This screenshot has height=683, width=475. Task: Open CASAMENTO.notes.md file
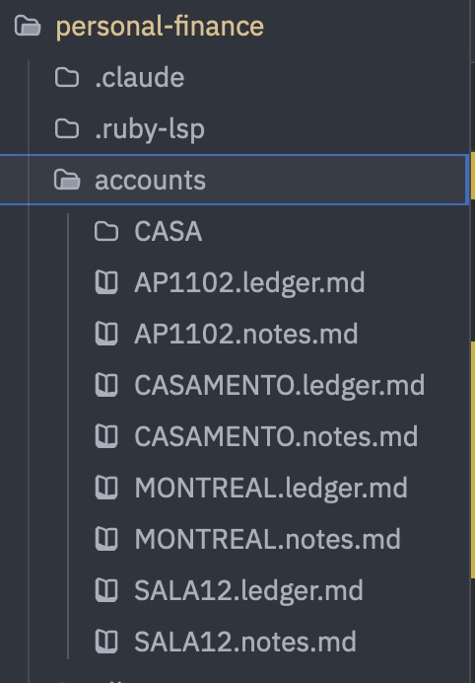(x=276, y=436)
